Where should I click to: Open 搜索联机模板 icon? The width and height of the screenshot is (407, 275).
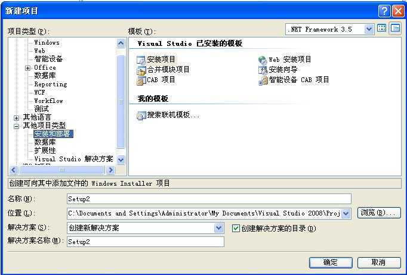[141, 115]
